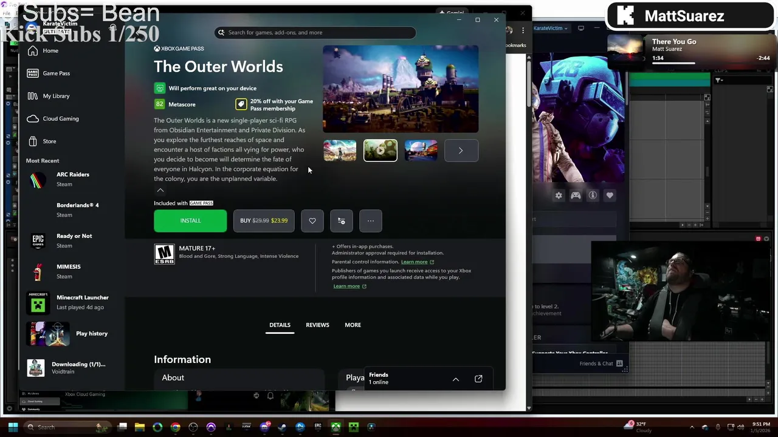This screenshot has height=437, width=778.
Task: Click the Xbox Game Pass logo label
Action: click(x=179, y=49)
